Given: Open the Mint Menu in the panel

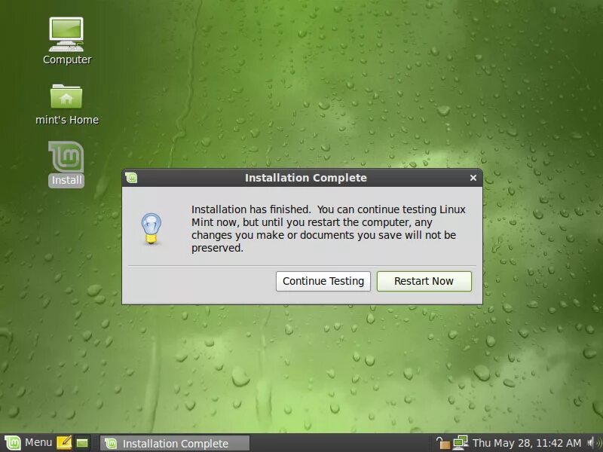Looking at the screenshot, I should coord(28,443).
